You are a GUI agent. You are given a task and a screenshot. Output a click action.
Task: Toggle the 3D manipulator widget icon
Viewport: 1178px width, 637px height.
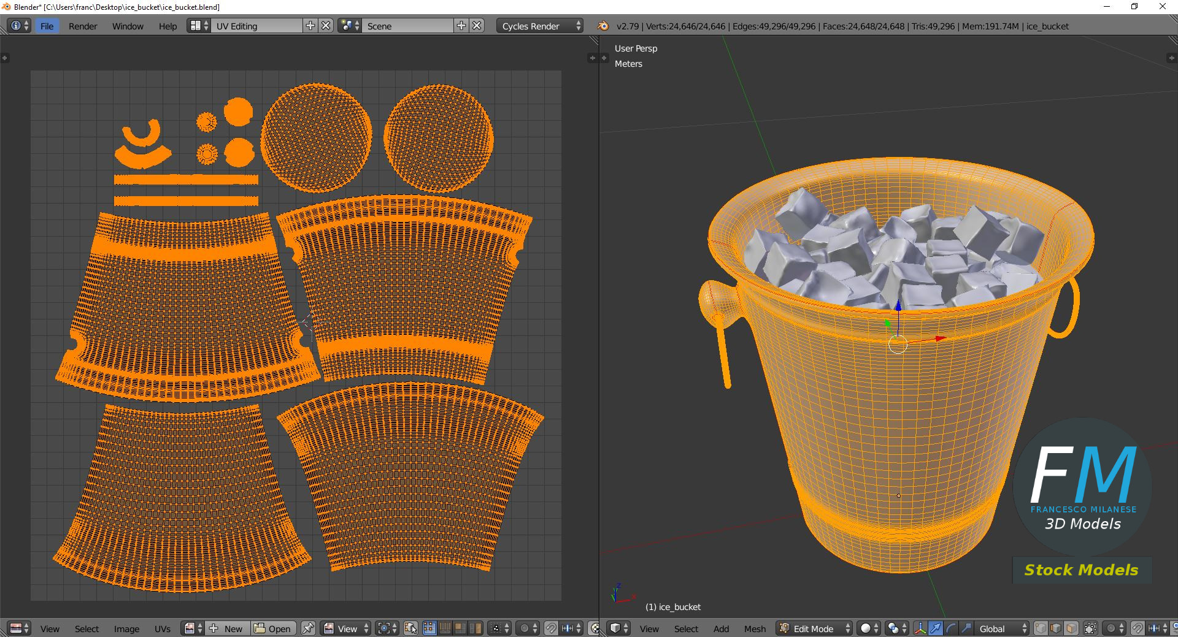click(x=920, y=628)
